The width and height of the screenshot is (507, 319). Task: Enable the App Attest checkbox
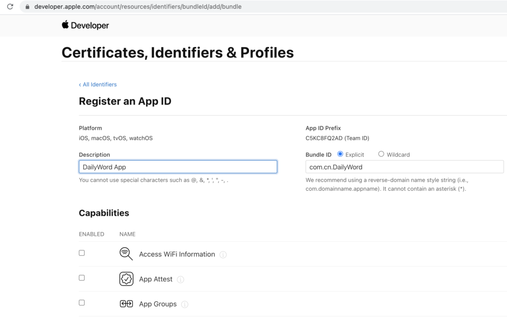point(82,278)
